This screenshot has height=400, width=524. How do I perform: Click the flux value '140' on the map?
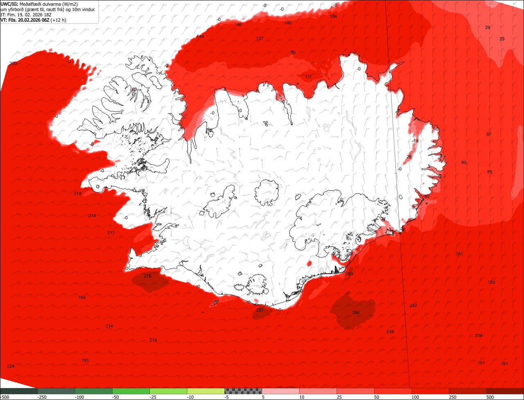288,23
